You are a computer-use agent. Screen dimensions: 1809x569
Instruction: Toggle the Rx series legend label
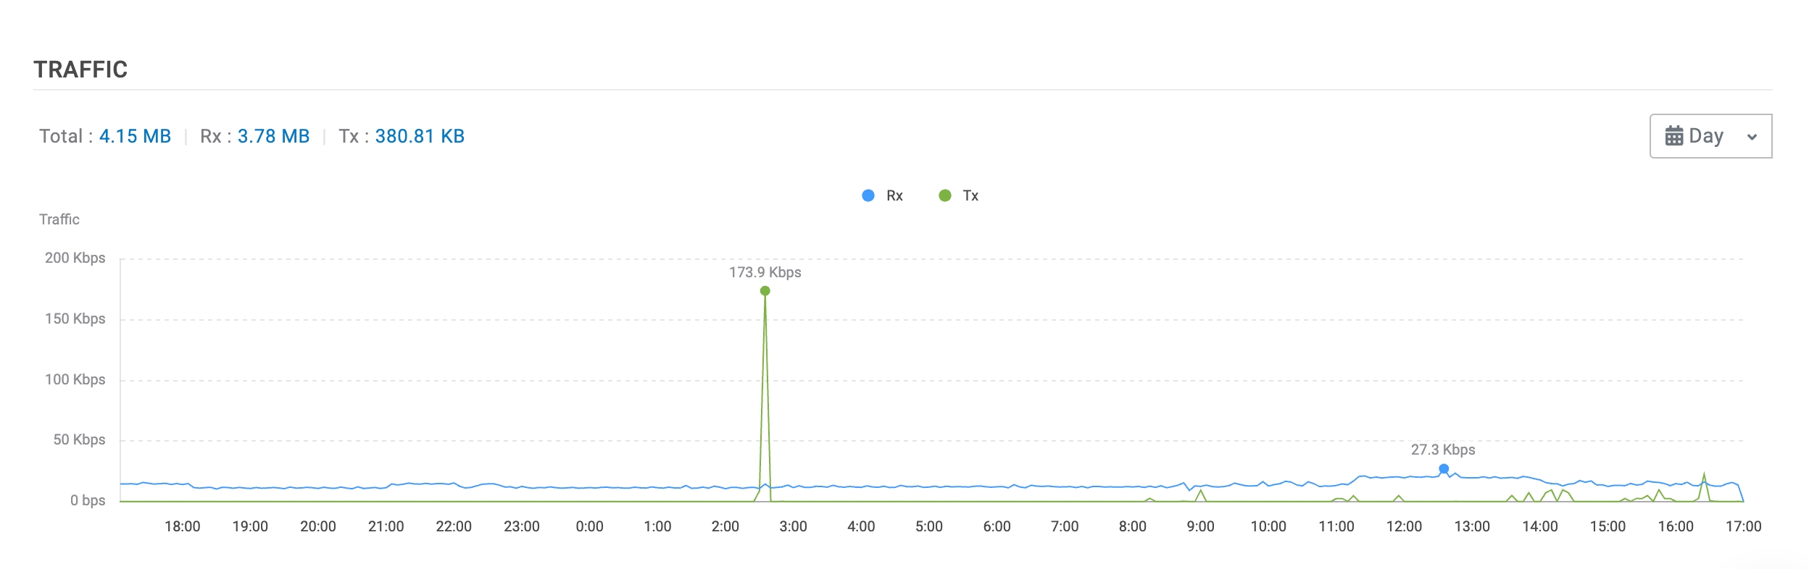[x=894, y=195]
